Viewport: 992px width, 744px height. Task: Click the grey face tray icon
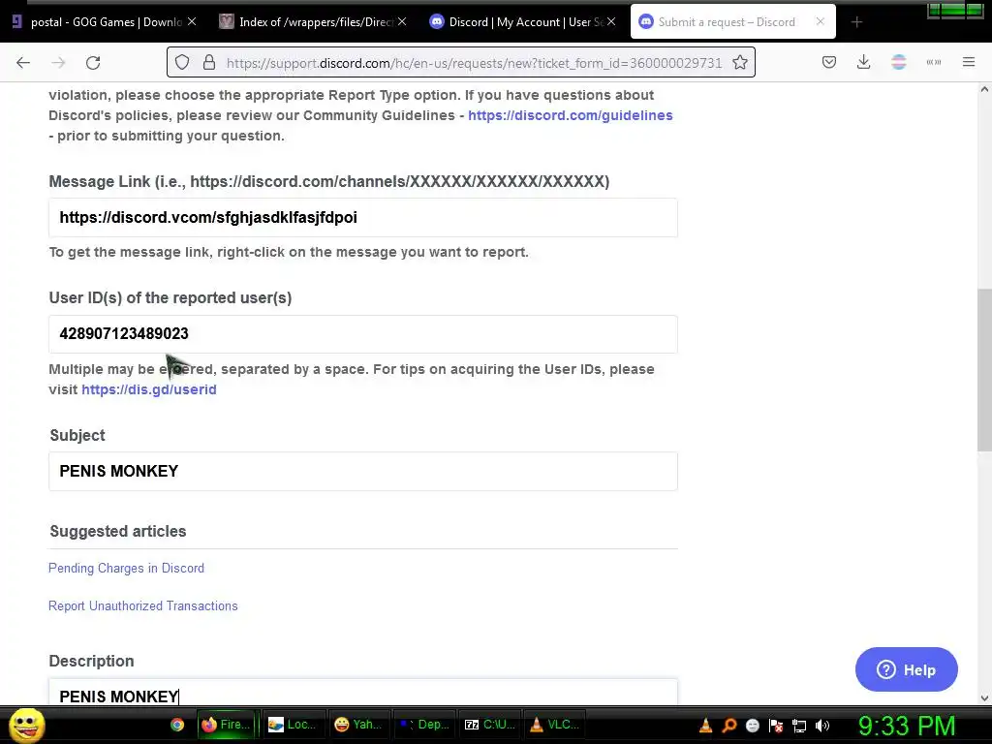point(752,726)
